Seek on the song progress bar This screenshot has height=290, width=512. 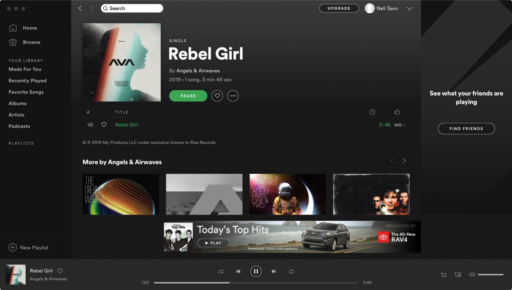(x=256, y=283)
